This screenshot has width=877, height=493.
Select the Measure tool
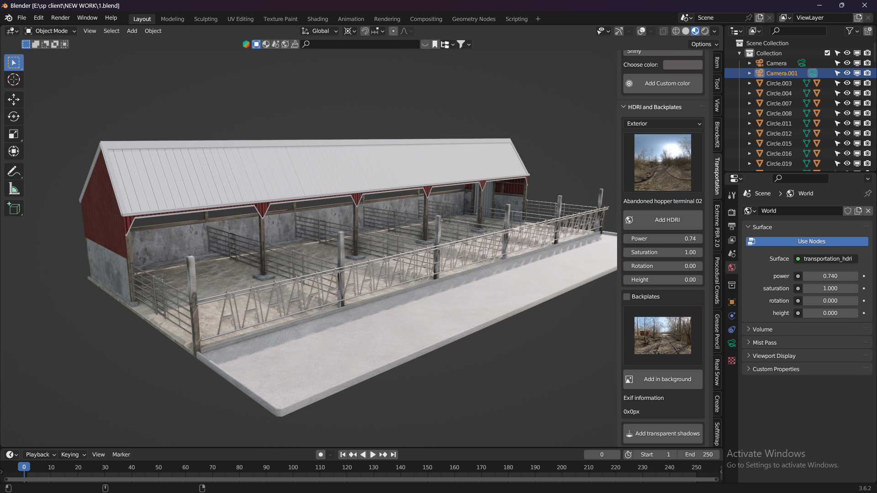[x=14, y=189]
